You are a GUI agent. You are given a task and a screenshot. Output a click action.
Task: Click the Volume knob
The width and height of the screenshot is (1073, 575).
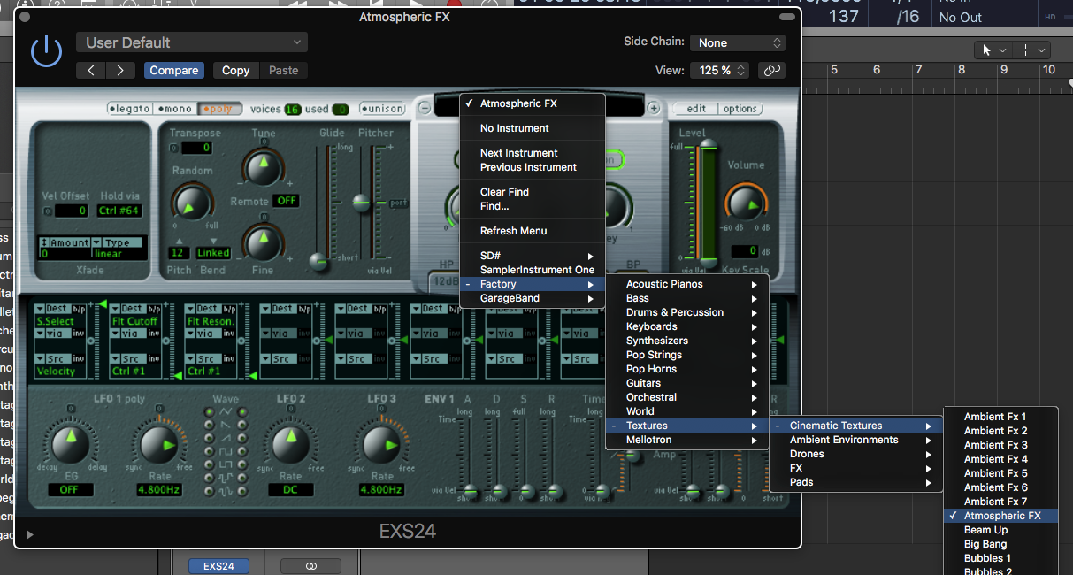click(x=747, y=203)
